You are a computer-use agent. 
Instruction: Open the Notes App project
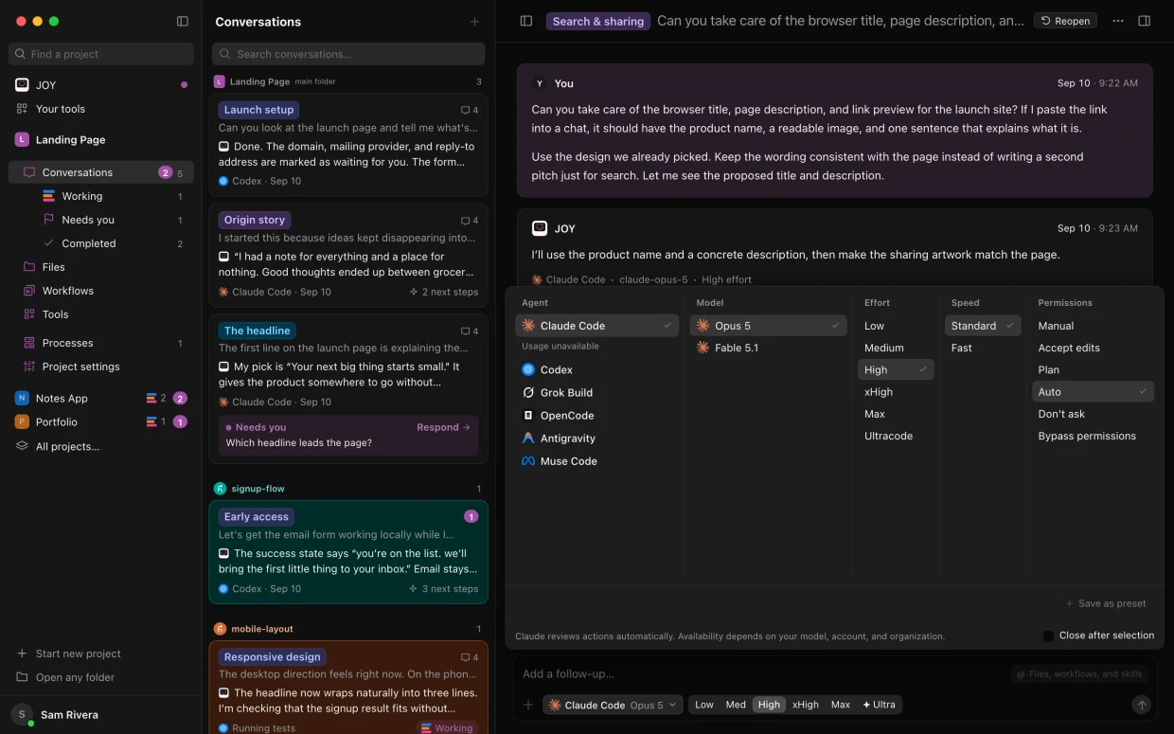tap(100, 399)
